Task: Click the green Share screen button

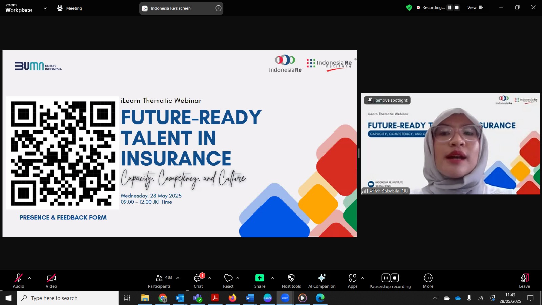Action: 259,281
